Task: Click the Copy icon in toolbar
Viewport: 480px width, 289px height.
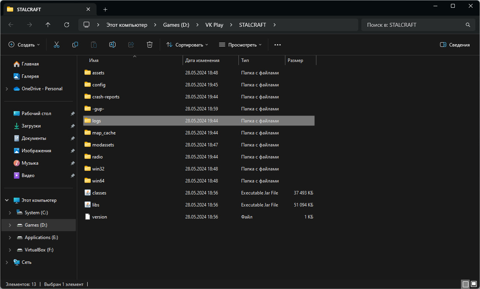Action: tap(75, 45)
